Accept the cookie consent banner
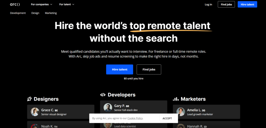 click(167, 118)
